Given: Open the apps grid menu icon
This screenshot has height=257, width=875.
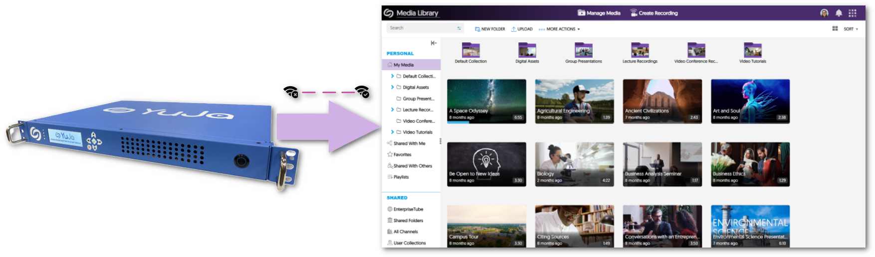Looking at the screenshot, I should pyautogui.click(x=853, y=13).
